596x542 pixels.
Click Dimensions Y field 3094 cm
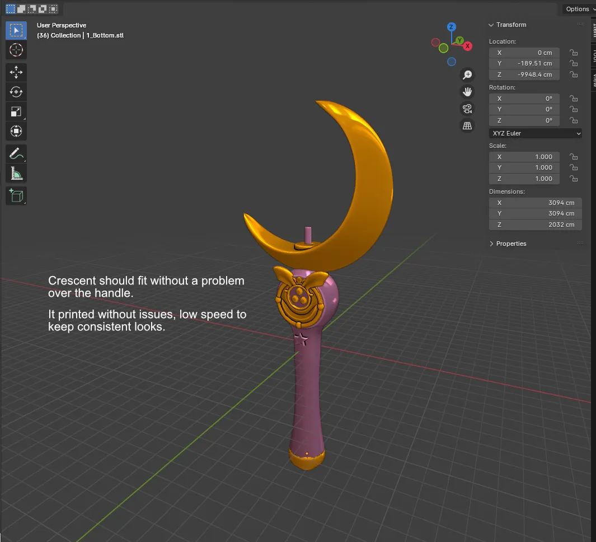535,213
